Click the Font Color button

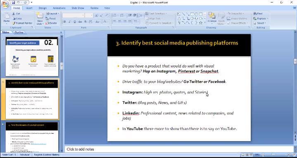(x=105, y=22)
